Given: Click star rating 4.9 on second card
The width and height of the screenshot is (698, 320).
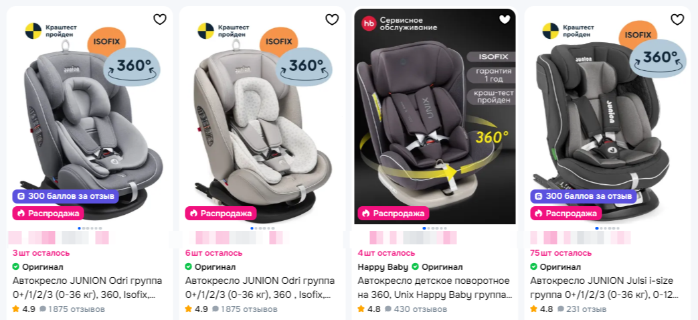Looking at the screenshot, I should pyautogui.click(x=196, y=309).
